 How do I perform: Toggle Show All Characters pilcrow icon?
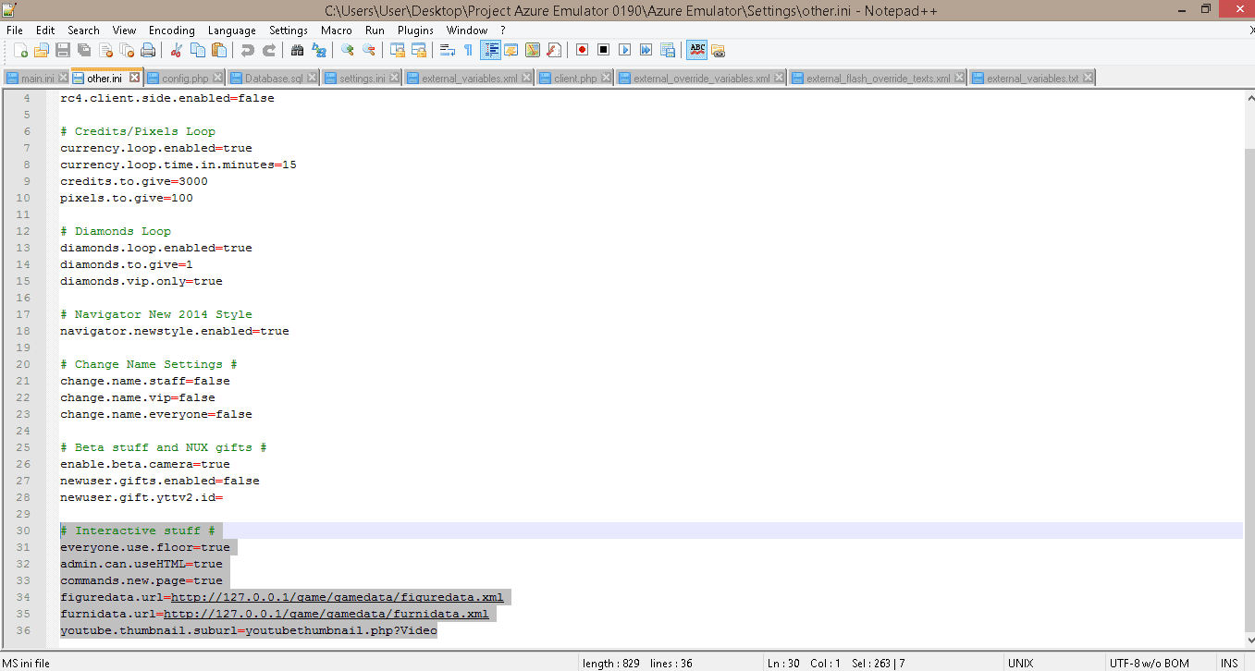click(468, 50)
